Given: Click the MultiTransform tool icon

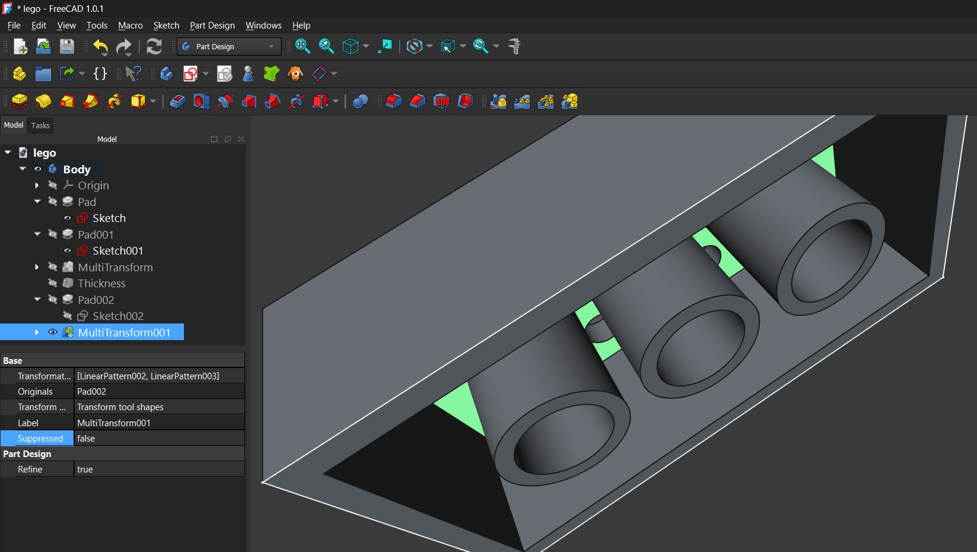Looking at the screenshot, I should [x=569, y=101].
